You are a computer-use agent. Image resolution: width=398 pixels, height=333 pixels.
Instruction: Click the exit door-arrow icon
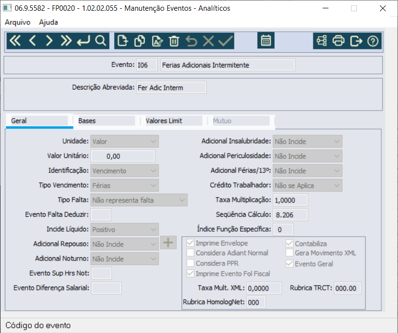(x=355, y=41)
